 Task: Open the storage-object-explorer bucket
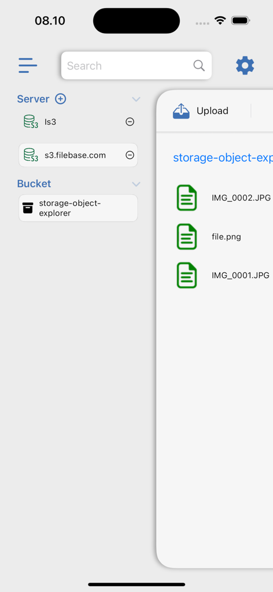78,208
